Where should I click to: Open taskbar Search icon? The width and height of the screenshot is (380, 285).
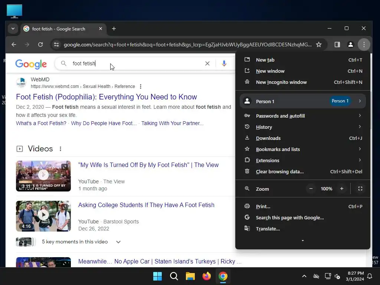tap(174, 276)
